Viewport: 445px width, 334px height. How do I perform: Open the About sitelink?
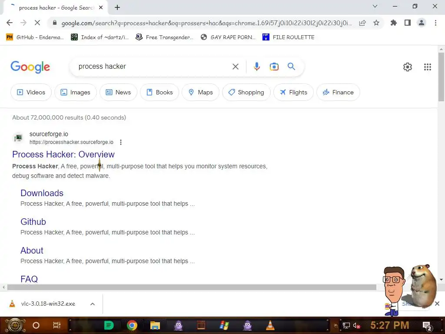pos(32,250)
